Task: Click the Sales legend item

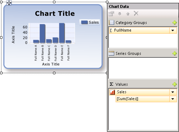Action: tap(90, 22)
